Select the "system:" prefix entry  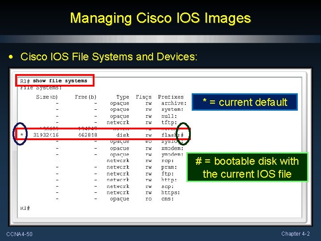172,109
